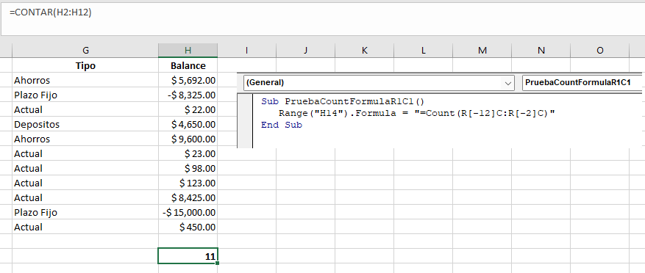
Task: Select column L header
Action: point(424,51)
